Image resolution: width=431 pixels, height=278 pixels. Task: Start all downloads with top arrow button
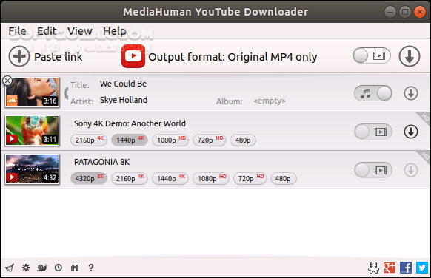(410, 56)
